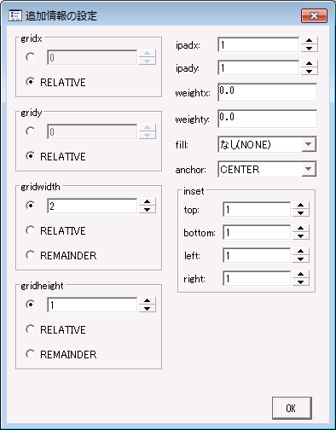Image resolution: width=336 pixels, height=430 pixels.
Task: Select the gridx numeric value radio button
Action: coord(30,57)
